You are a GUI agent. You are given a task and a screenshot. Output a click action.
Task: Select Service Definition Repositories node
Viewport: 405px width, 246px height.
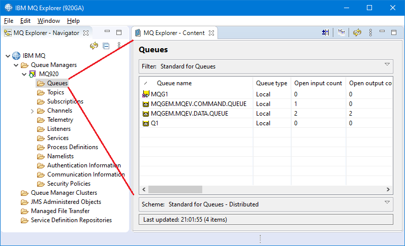pyautogui.click(x=71, y=220)
